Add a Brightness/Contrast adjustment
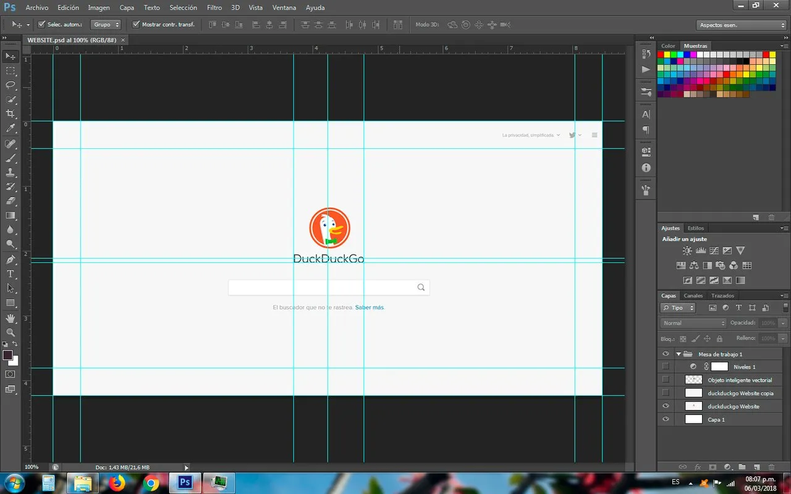The image size is (791, 494). tap(687, 251)
